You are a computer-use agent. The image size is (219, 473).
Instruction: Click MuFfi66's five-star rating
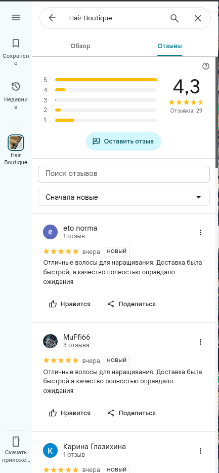coord(61,360)
